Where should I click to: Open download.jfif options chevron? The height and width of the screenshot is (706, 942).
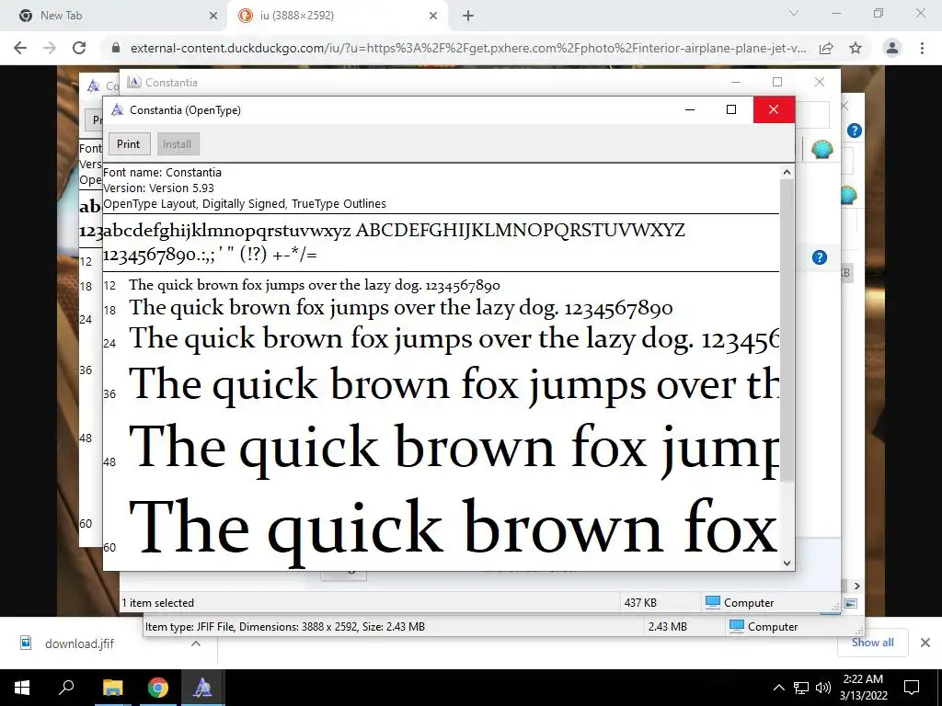[x=195, y=643]
